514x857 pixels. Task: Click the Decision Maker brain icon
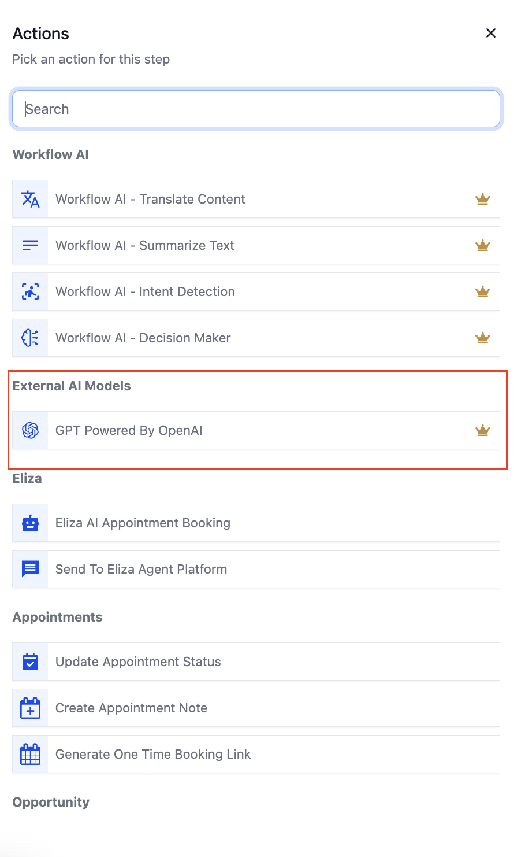(x=31, y=338)
